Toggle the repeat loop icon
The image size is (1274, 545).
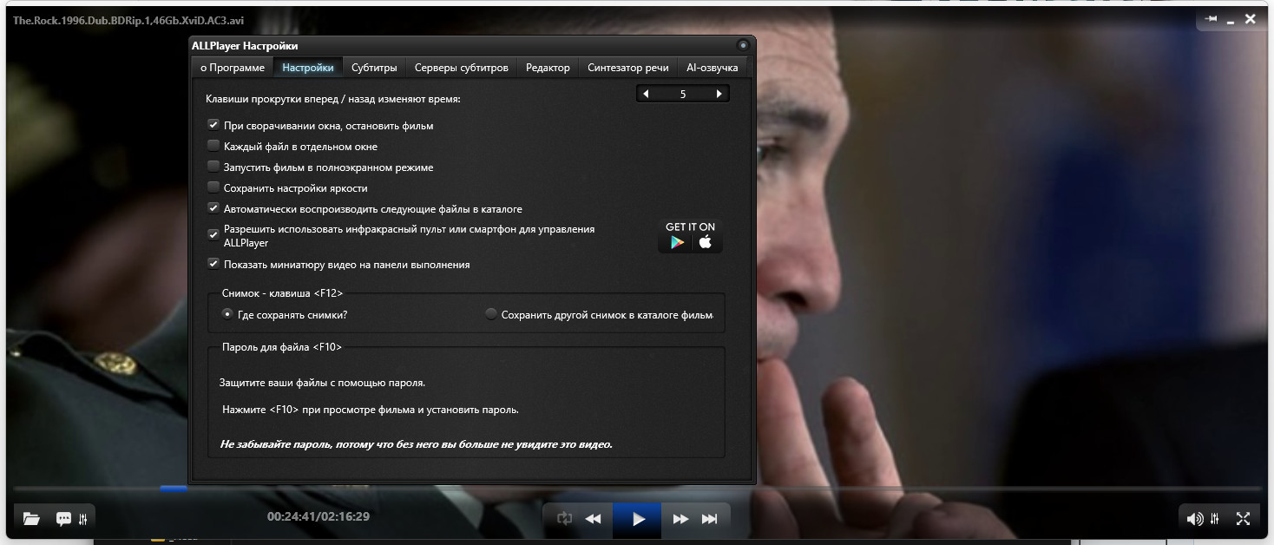(x=565, y=519)
